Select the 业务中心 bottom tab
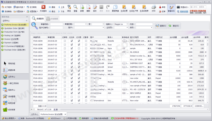 34,114
